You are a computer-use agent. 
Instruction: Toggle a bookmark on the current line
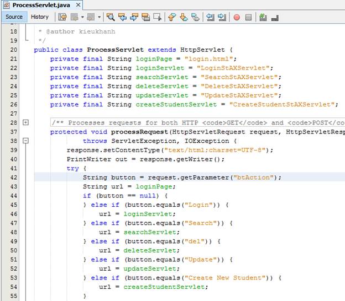[195, 17]
